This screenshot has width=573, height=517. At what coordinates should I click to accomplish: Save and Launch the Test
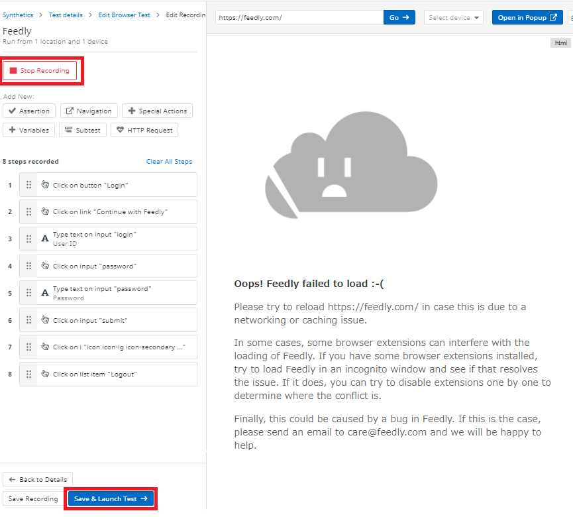(111, 498)
